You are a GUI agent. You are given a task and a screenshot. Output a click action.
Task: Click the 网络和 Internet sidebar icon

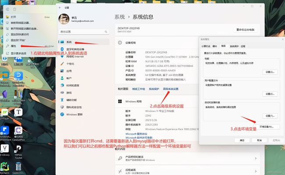pos(62,56)
